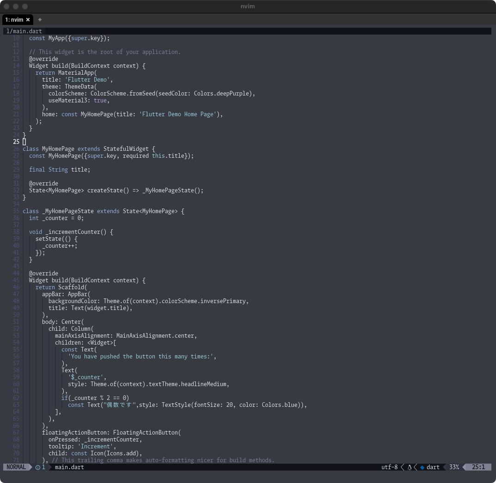Click 'int _counter = 0;' line
The height and width of the screenshot is (483, 496).
[56, 218]
